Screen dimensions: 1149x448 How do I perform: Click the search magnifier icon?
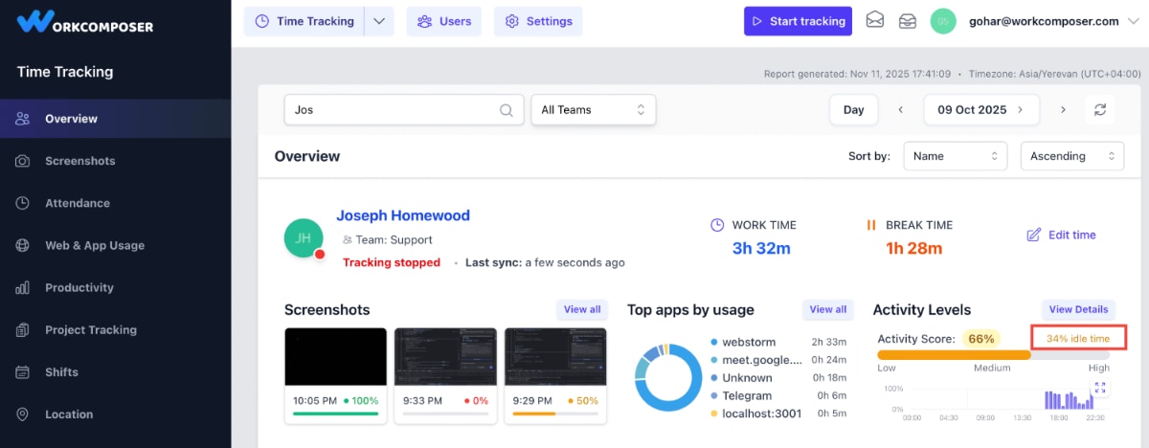click(507, 110)
